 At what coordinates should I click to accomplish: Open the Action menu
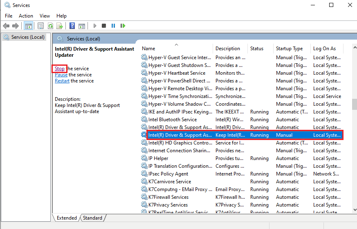[x=26, y=16]
